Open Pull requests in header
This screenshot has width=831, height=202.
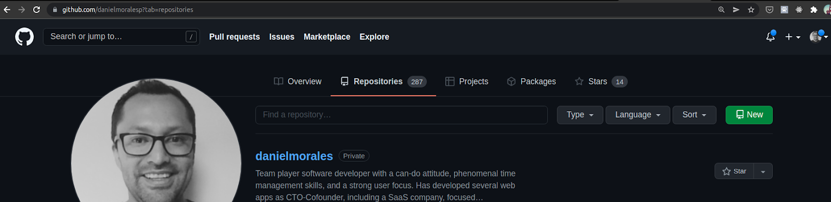tap(234, 37)
